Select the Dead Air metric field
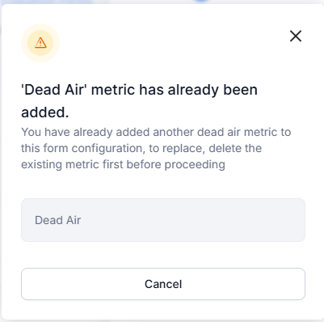Screen dimensions: 324x322 [x=163, y=220]
